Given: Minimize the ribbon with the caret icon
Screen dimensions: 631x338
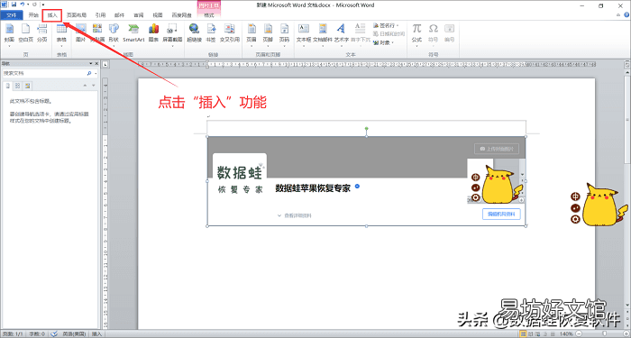Looking at the screenshot, I should tap(619, 14).
